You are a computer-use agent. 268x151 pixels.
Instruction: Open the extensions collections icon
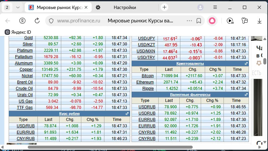tap(245, 21)
